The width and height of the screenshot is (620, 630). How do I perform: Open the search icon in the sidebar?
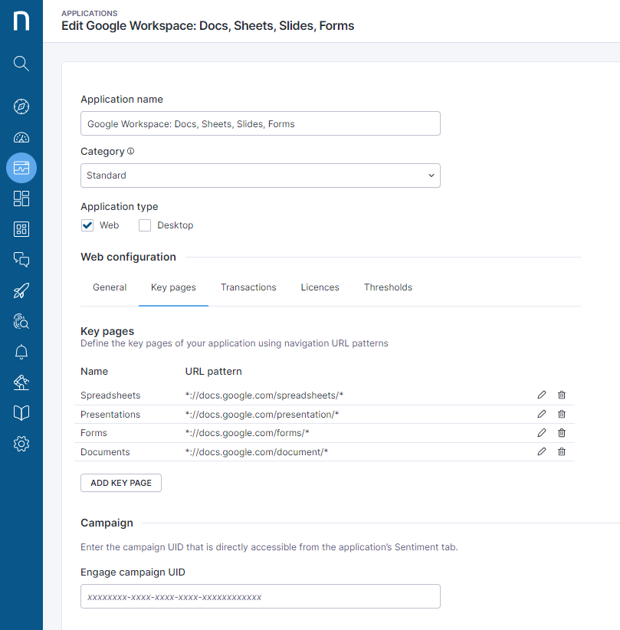click(21, 64)
